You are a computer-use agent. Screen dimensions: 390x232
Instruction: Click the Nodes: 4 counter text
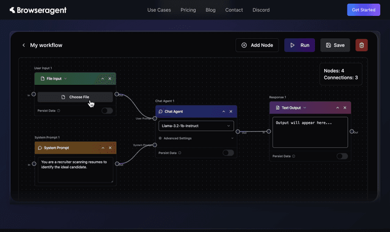[x=334, y=71]
